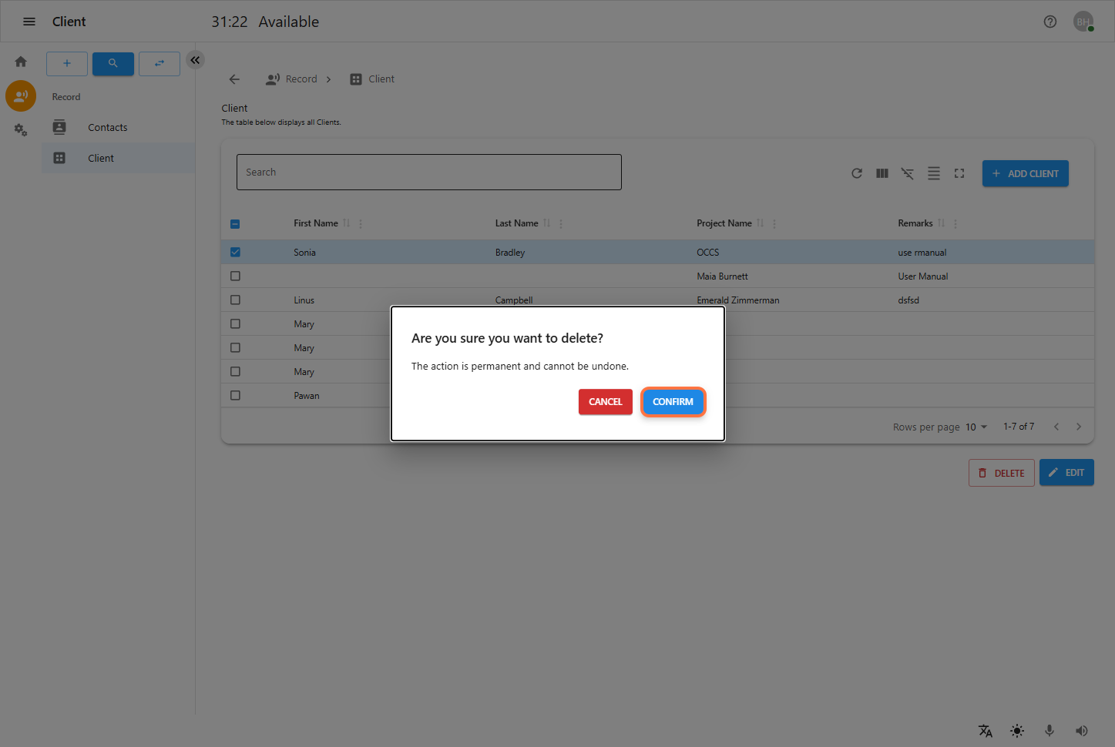Select Client in the Record sidebar
This screenshot has width=1115, height=747.
click(x=101, y=158)
